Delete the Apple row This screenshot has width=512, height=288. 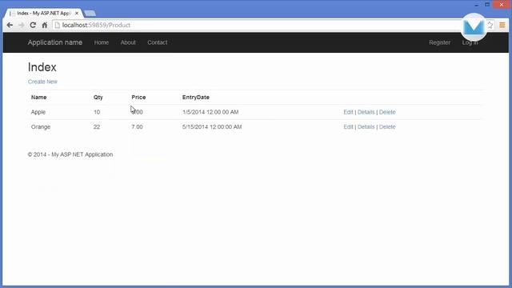(387, 112)
